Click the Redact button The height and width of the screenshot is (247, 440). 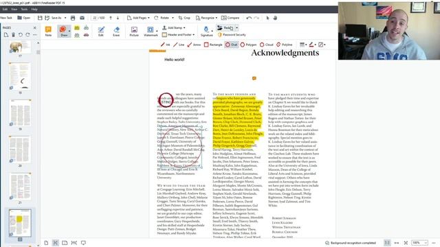(x=225, y=27)
